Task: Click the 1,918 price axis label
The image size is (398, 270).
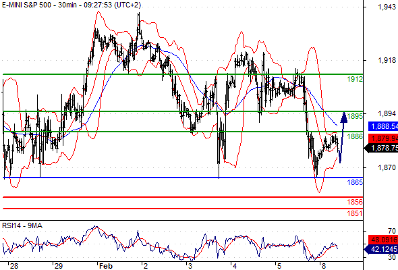Action: 387,60
